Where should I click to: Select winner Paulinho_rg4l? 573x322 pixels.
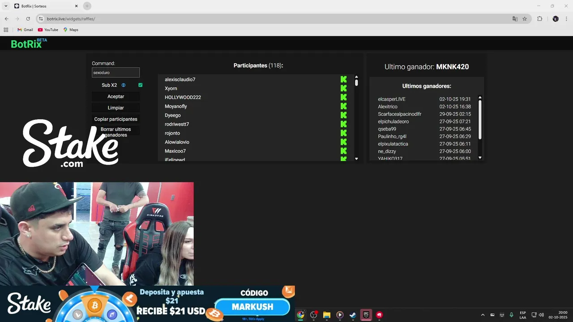point(392,136)
